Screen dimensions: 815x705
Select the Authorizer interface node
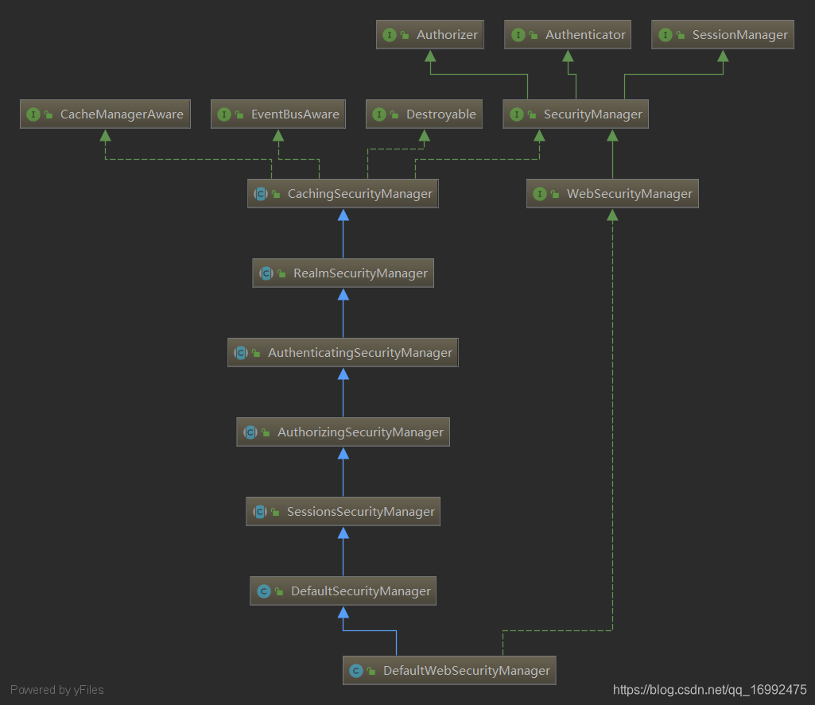click(430, 35)
